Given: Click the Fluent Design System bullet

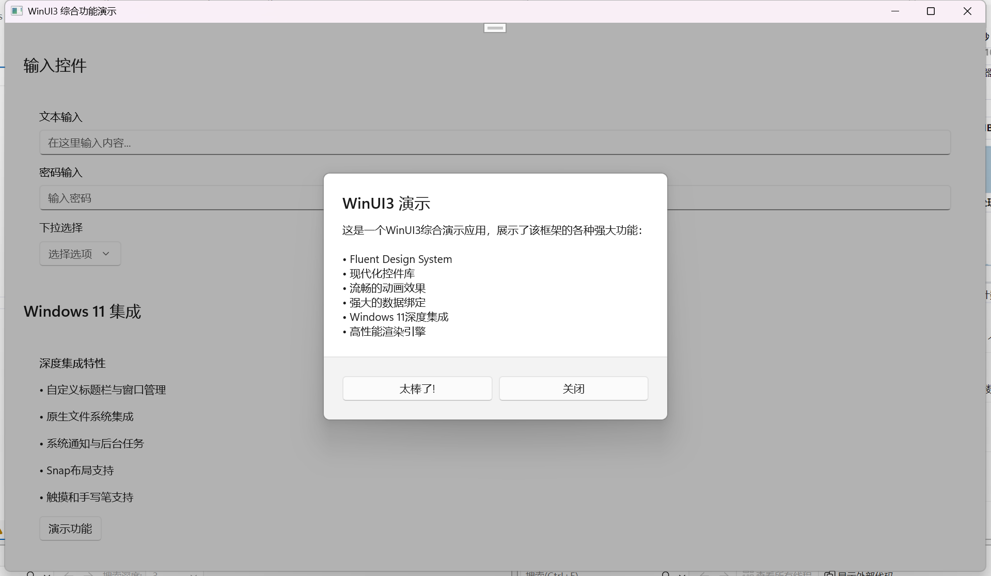Looking at the screenshot, I should tap(397, 259).
